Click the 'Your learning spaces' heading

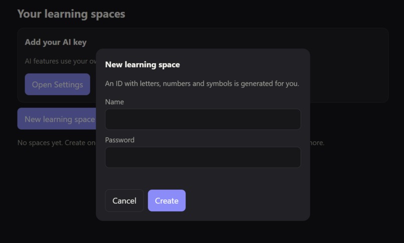71,14
